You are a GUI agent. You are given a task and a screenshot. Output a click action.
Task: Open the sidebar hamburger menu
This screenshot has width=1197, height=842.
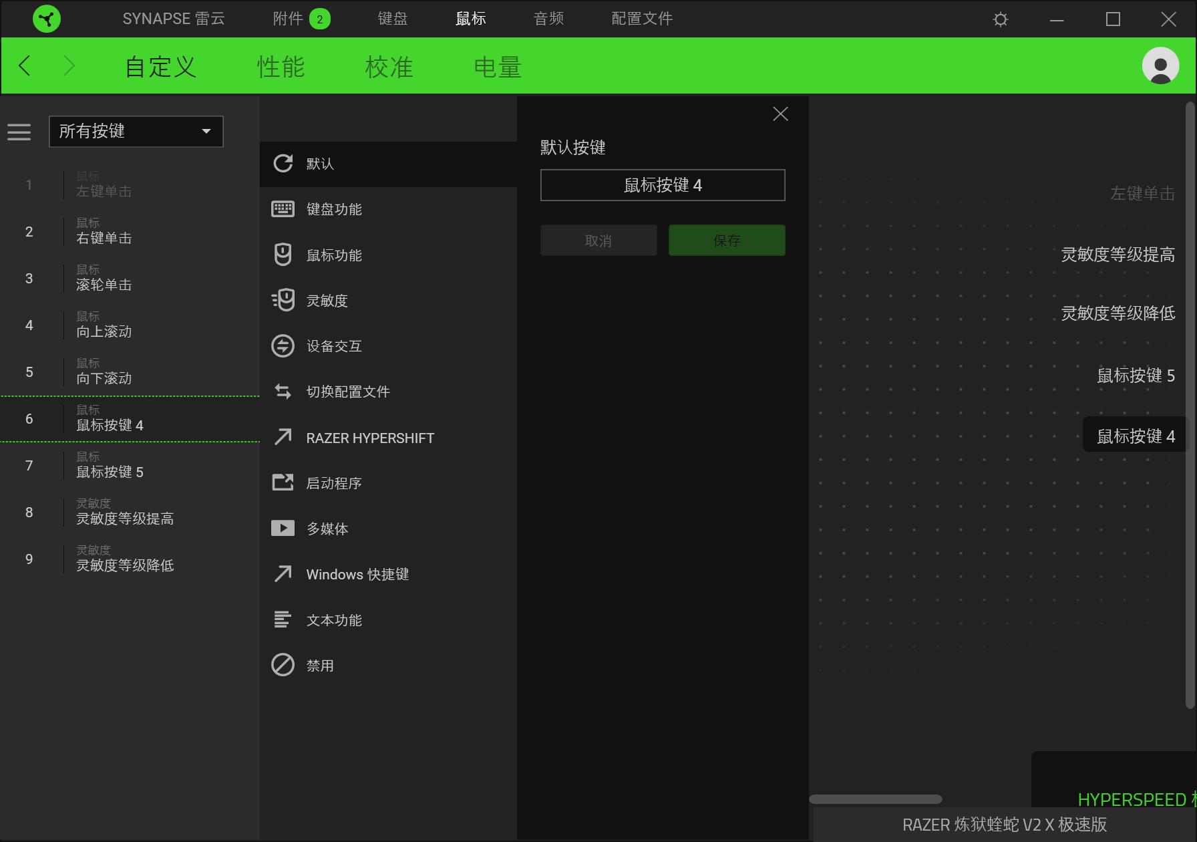[19, 132]
